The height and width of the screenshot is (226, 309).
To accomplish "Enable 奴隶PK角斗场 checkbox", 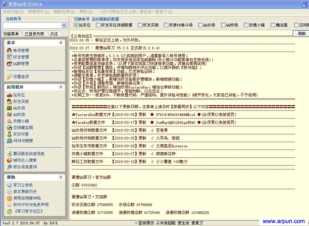I will point(166,25).
